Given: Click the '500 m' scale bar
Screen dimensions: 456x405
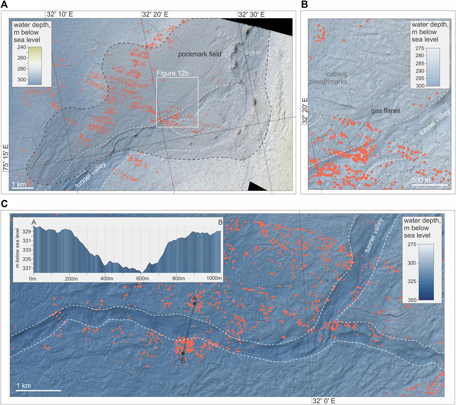Looking at the screenshot, I should click(x=429, y=181).
